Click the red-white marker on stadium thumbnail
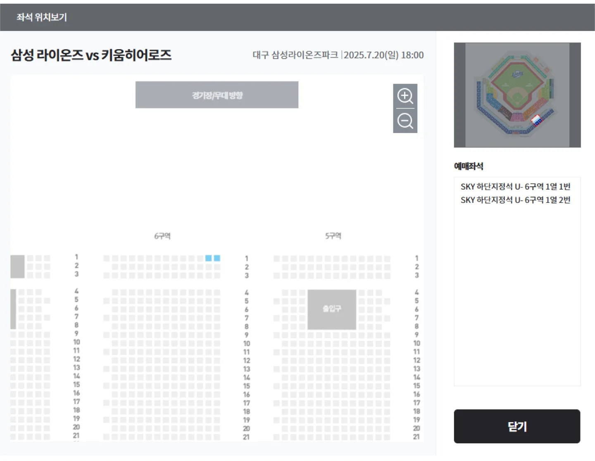 [x=536, y=120]
